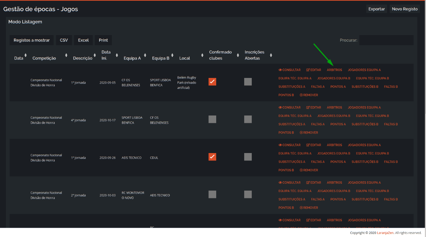
Task: Create a new record with Novo Registo
Action: [405, 9]
